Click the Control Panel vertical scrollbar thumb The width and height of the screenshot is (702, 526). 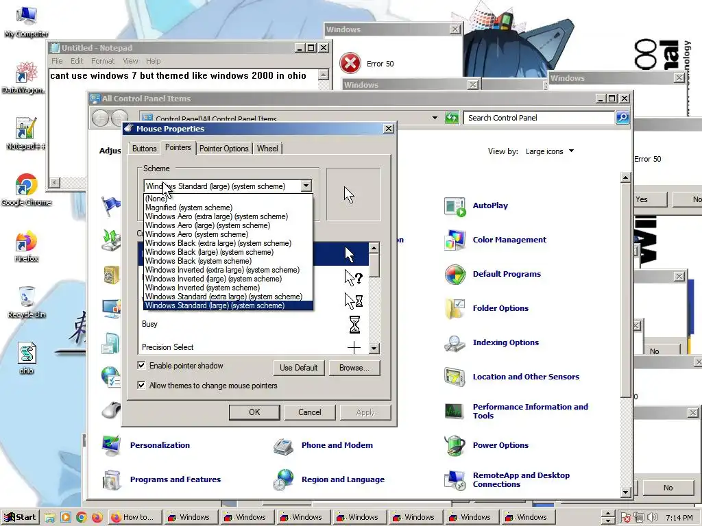click(626, 290)
